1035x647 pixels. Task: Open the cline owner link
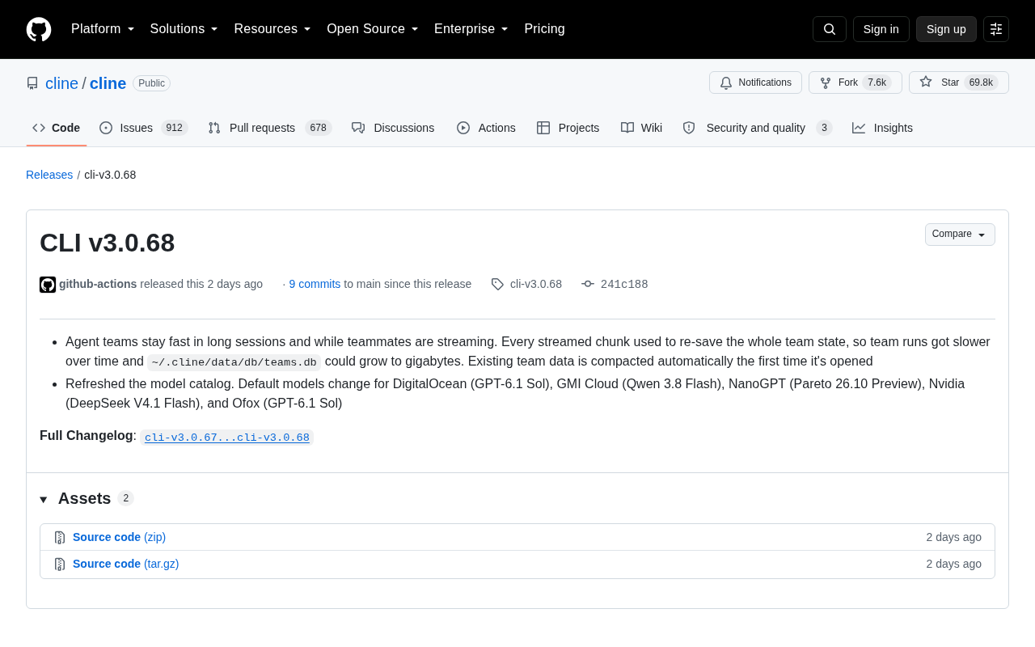pyautogui.click(x=61, y=83)
